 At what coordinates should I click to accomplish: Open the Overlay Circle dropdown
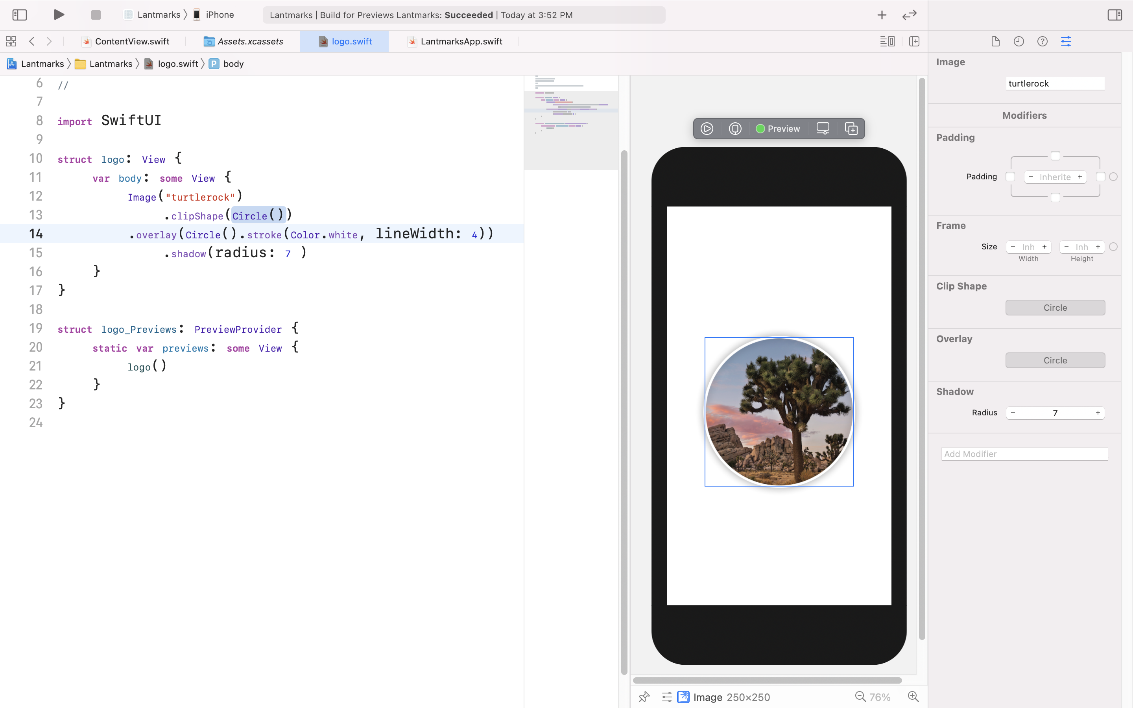coord(1055,360)
